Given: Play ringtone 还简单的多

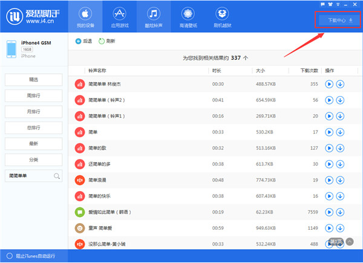Looking at the screenshot, I should (329, 164).
